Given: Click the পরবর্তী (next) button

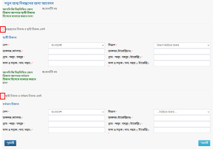Looking at the screenshot, I should 204,143.
